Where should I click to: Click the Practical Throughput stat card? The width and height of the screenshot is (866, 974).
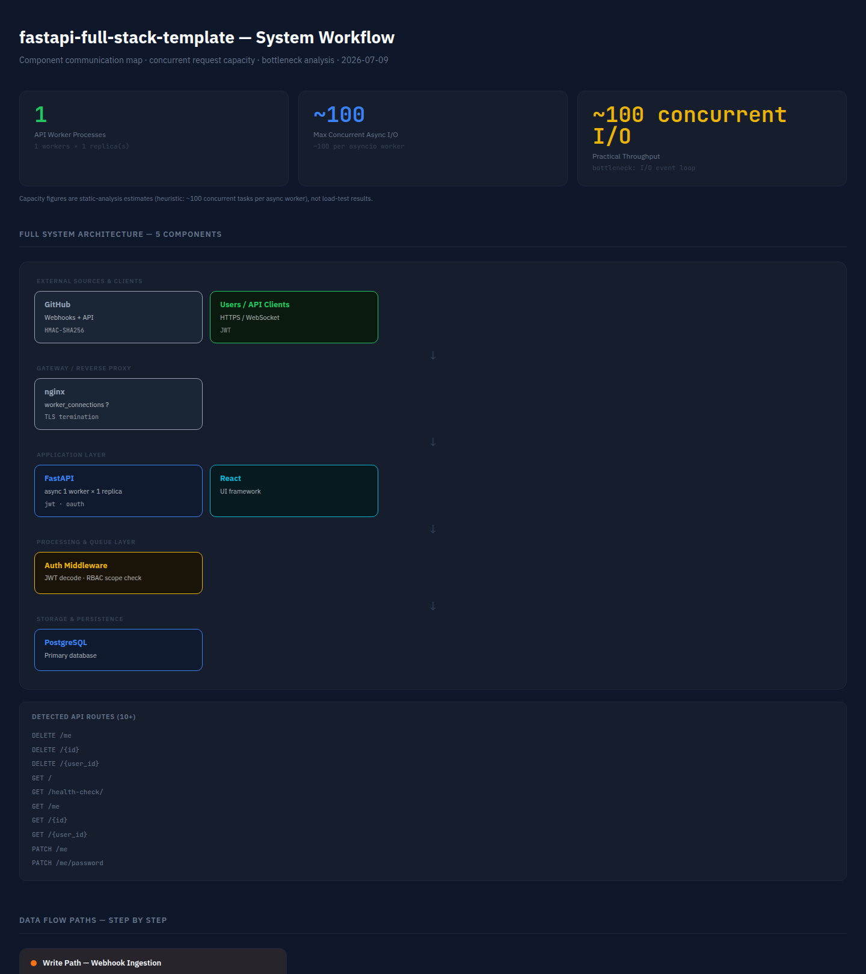(x=712, y=138)
